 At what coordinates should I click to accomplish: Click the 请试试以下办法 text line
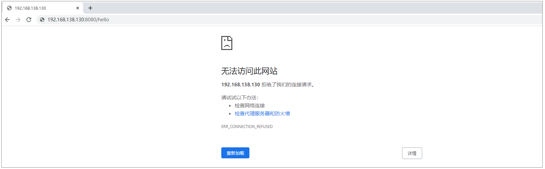click(x=240, y=98)
